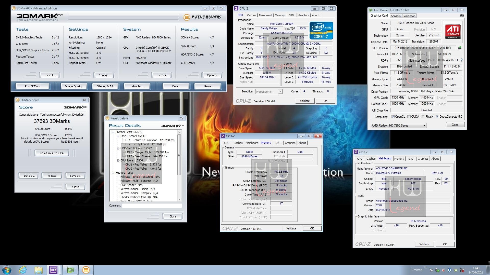
Task: Open the Caches tab in top CPU-Z window
Action: (x=251, y=15)
